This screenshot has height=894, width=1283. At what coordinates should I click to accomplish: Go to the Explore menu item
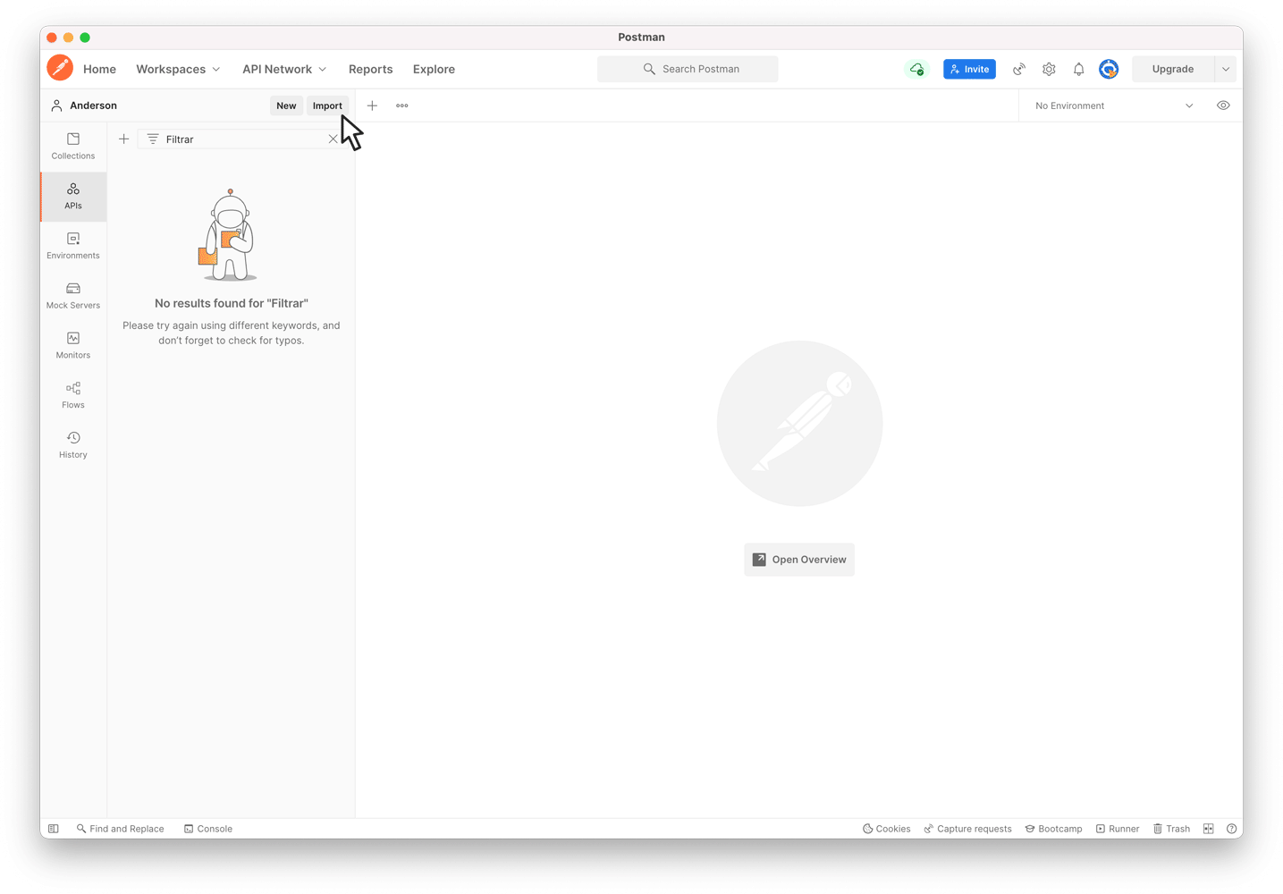tap(434, 69)
